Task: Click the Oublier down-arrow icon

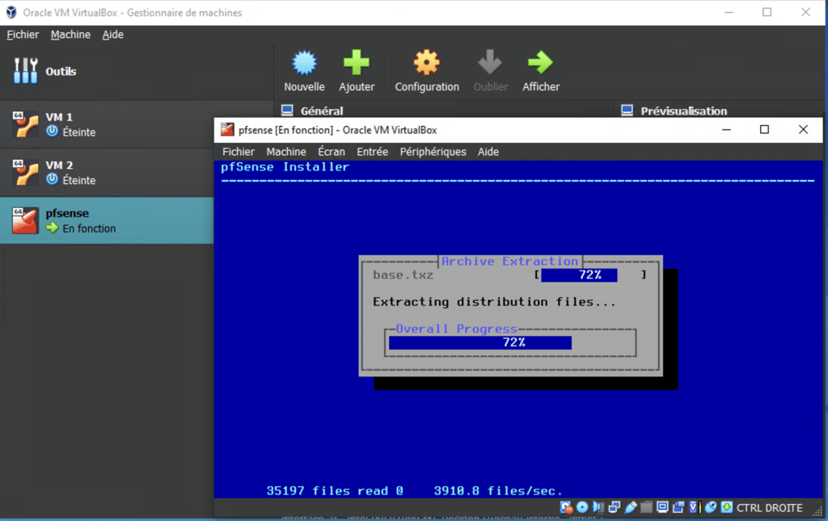Action: (490, 62)
